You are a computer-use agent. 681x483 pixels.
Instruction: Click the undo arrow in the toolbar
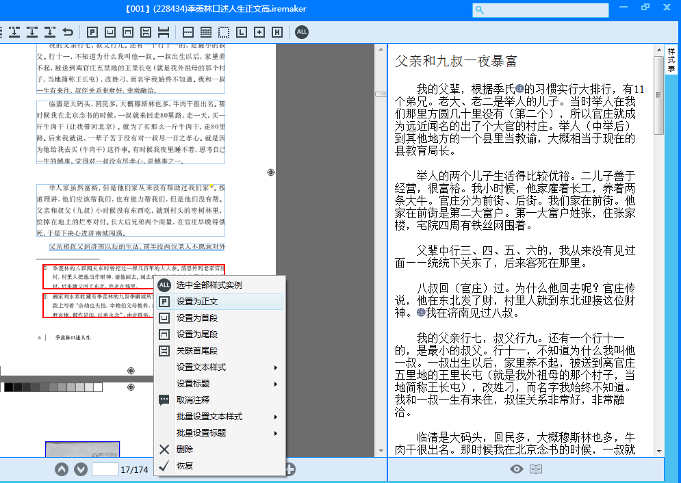point(68,32)
